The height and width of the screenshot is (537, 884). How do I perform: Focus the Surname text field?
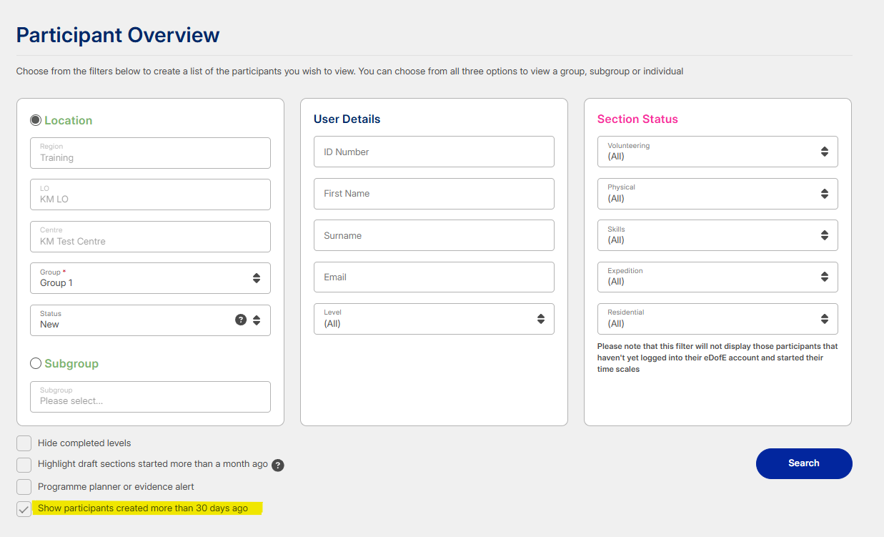tap(434, 235)
